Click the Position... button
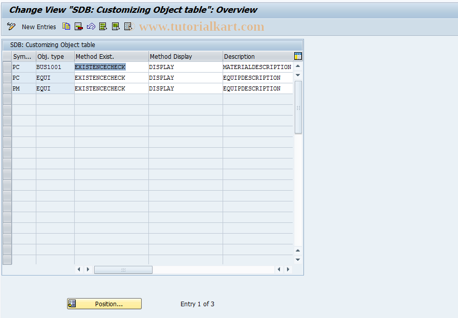This screenshot has height=318, width=458. [x=104, y=304]
